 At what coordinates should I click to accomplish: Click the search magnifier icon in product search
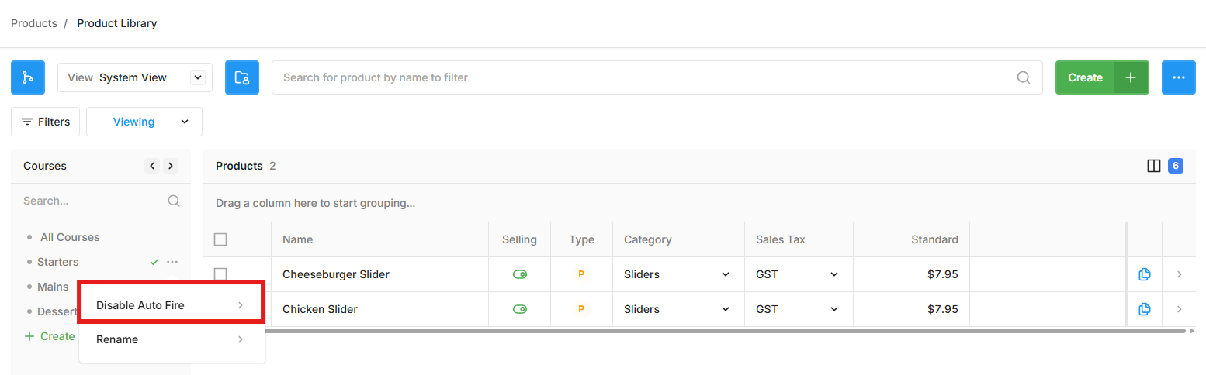click(1024, 77)
